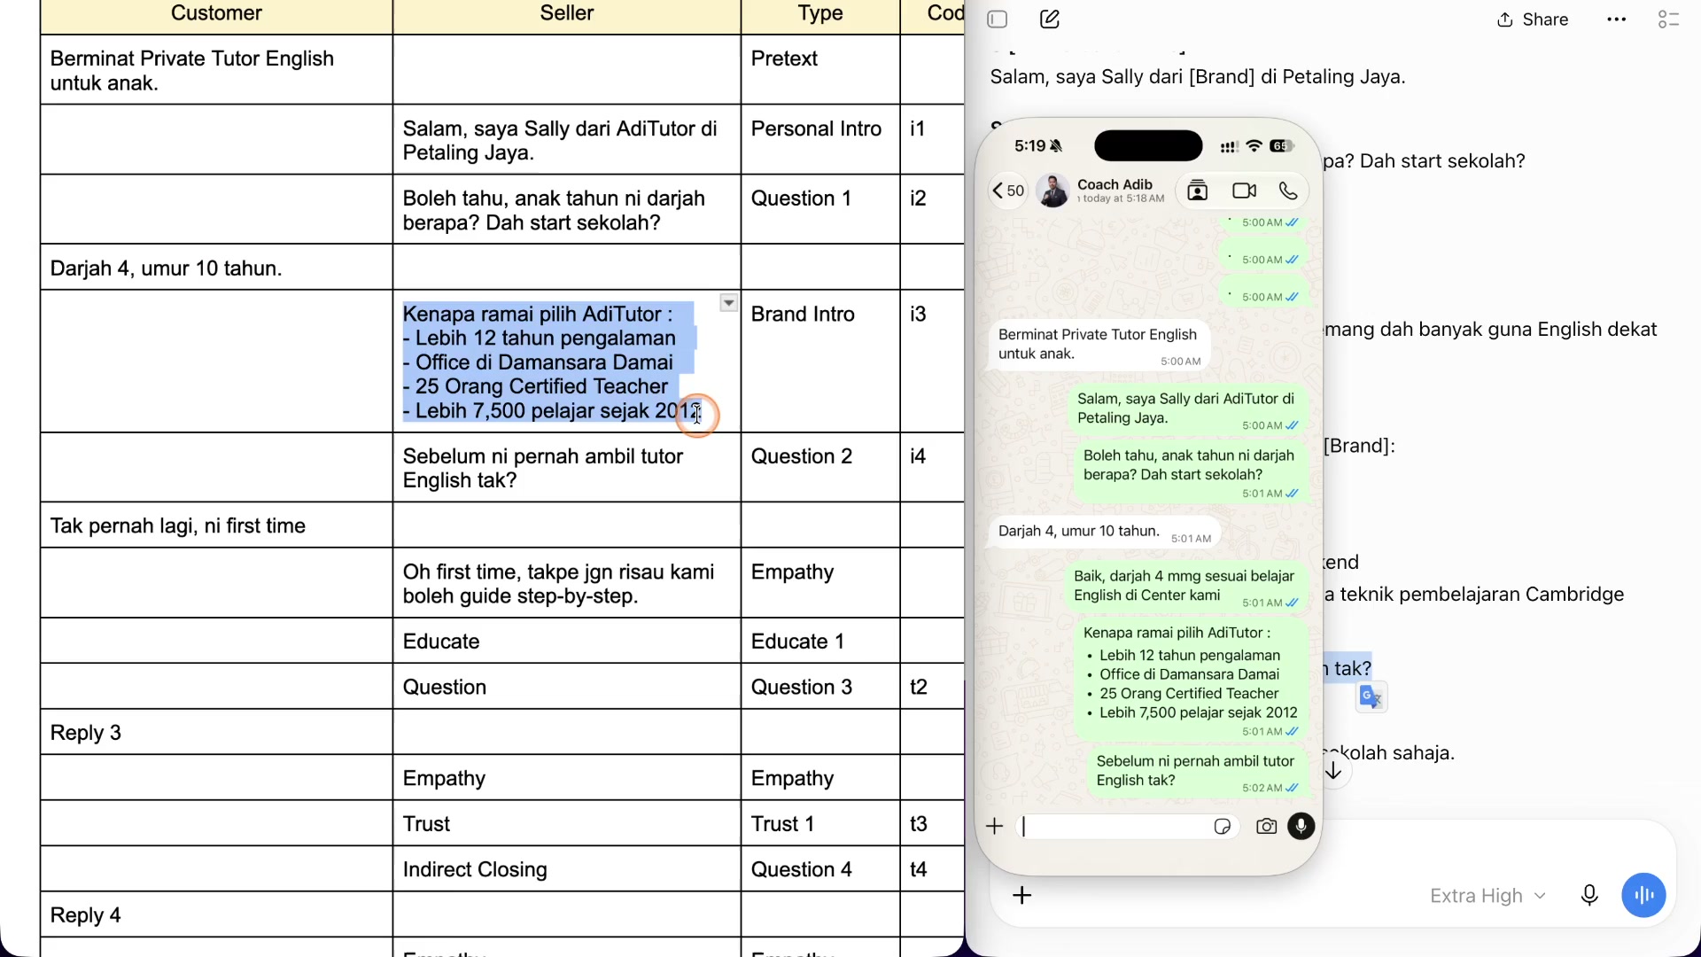The width and height of the screenshot is (1701, 957).
Task: Click the 'Darjah 4, umur 10 tahun.' table cell
Action: [x=216, y=268]
